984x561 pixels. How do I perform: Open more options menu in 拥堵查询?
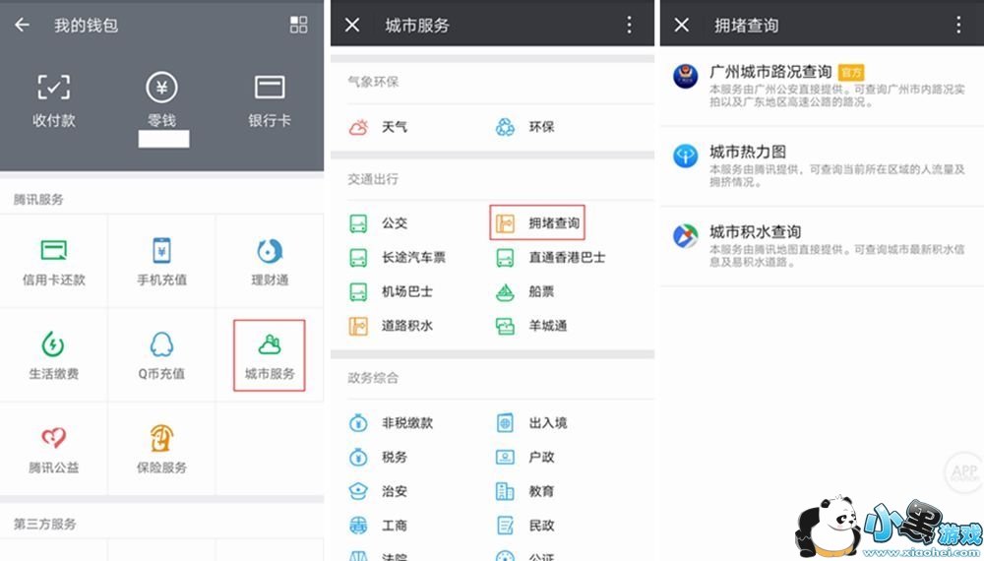tap(958, 25)
